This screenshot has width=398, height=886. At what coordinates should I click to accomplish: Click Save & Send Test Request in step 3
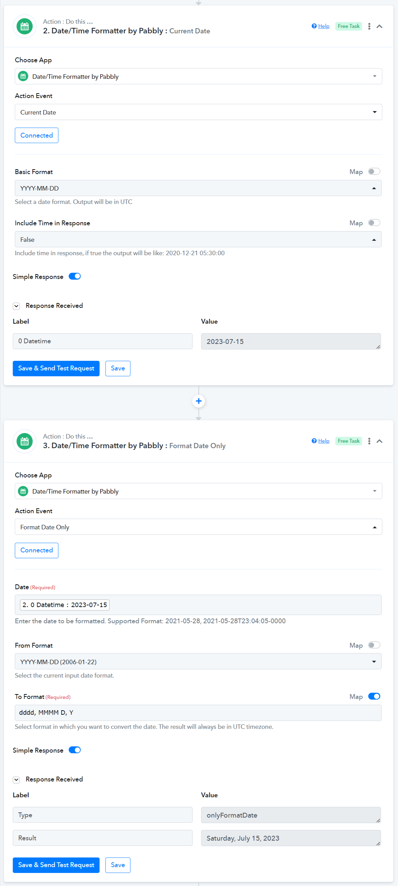tap(56, 865)
